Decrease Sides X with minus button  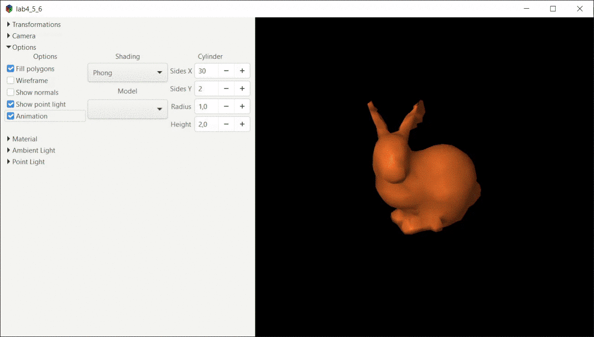226,71
